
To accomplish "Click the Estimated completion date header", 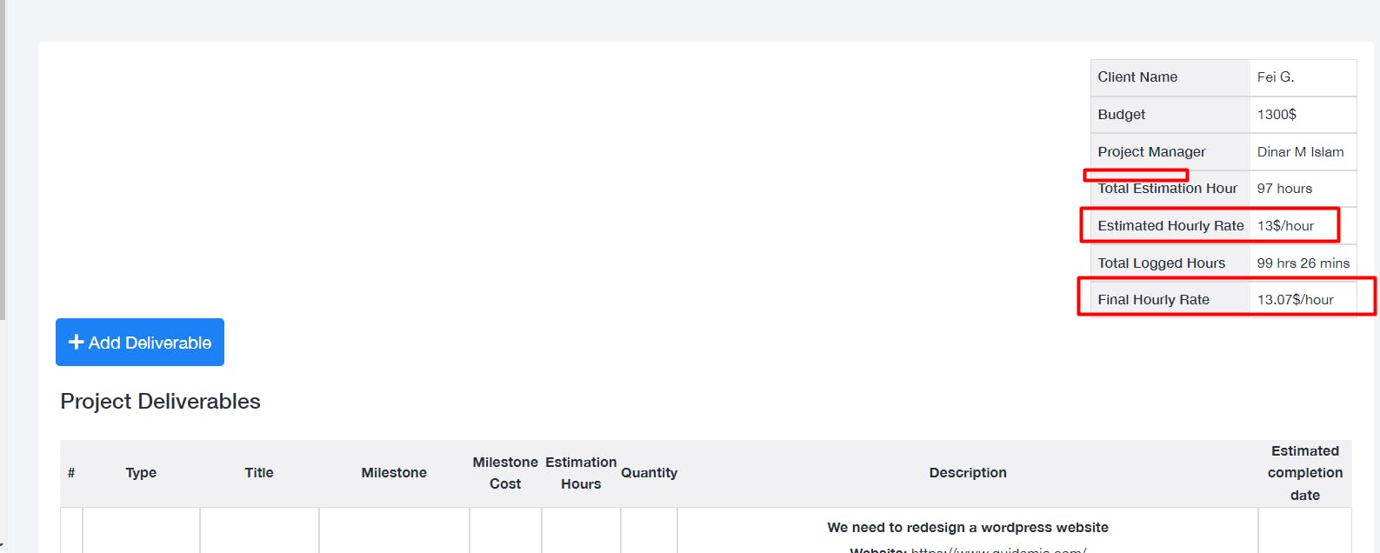I will (1304, 473).
